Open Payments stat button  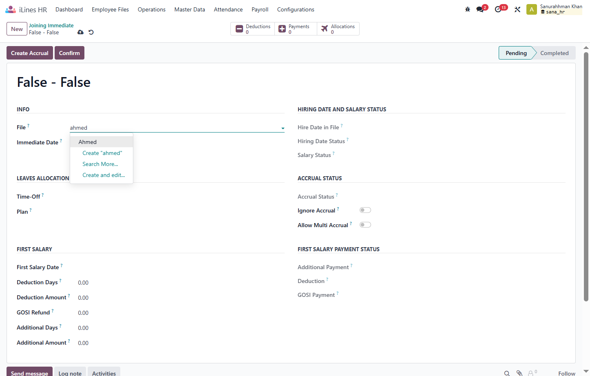point(296,29)
